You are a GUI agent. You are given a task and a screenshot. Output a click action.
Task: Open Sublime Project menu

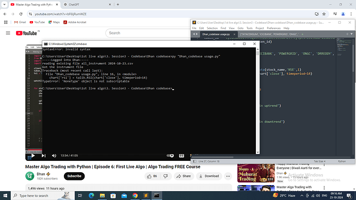(x=260, y=28)
